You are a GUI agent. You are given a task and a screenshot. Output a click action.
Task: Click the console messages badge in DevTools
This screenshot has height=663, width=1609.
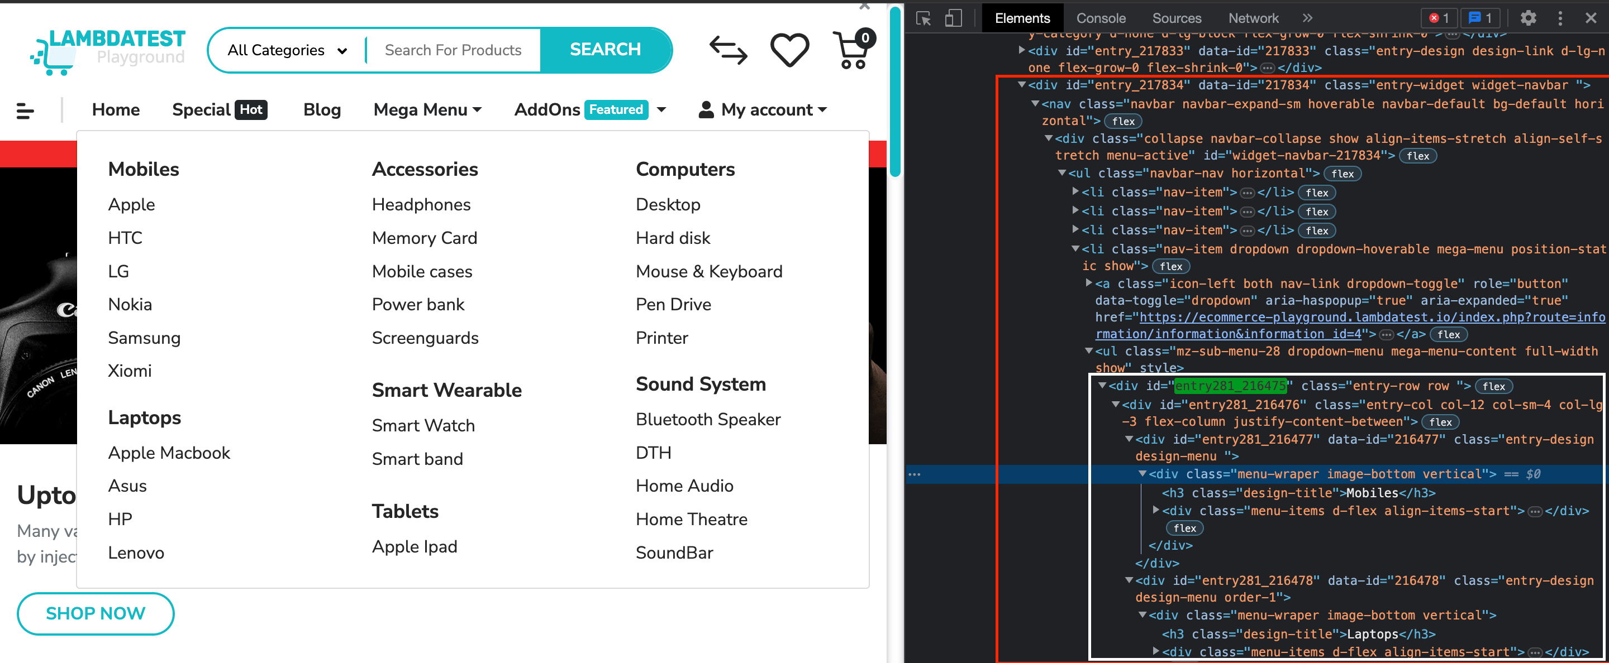[1481, 18]
